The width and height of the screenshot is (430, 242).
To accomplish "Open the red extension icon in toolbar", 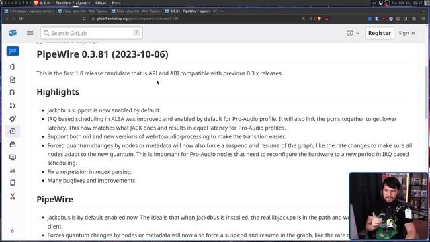I will click(x=384, y=19).
